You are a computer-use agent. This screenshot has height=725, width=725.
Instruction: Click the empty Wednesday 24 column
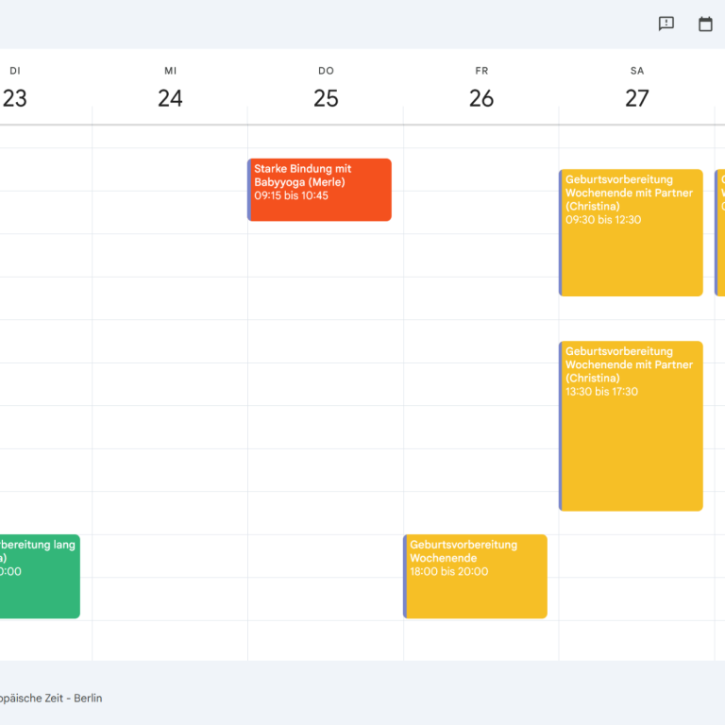pos(170,378)
